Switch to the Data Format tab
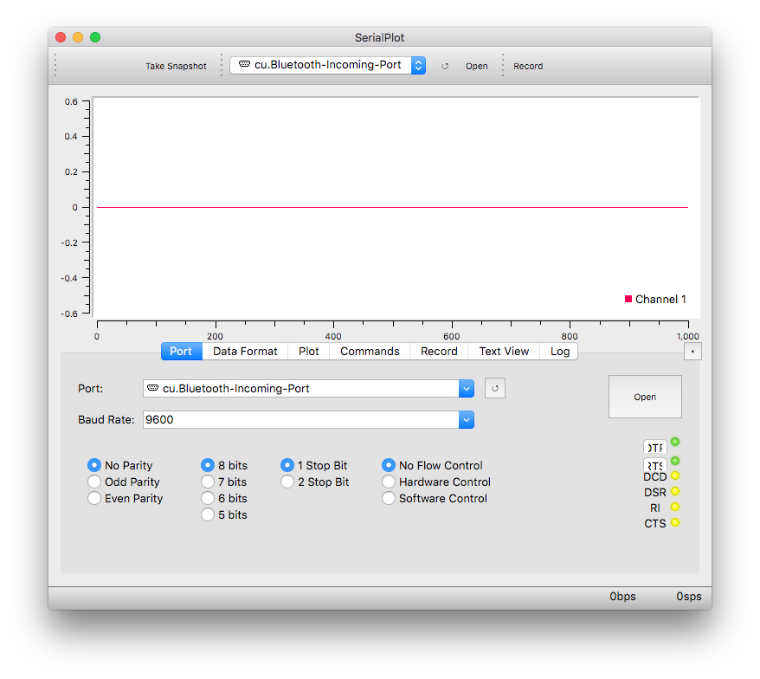Screen dimensions: 760x679 (x=244, y=351)
